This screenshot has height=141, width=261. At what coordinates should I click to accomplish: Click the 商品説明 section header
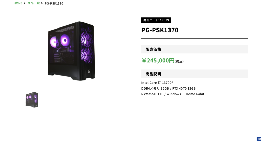coord(194,74)
